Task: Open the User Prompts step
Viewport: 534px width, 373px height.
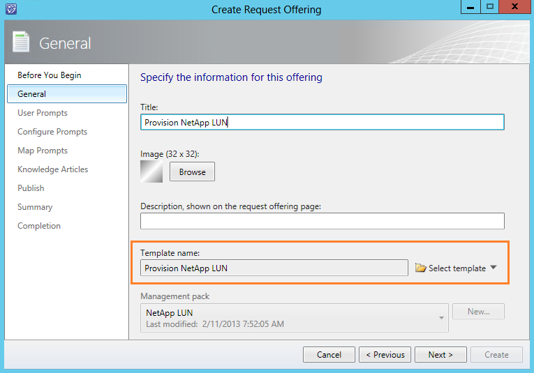Action: tap(43, 113)
